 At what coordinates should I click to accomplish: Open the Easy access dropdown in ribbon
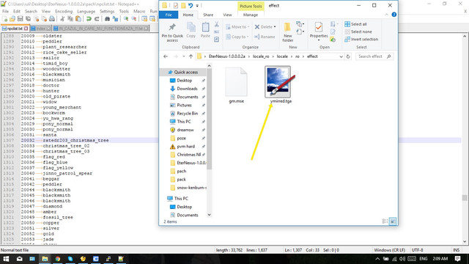[x=300, y=32]
